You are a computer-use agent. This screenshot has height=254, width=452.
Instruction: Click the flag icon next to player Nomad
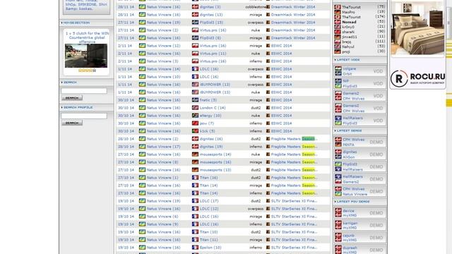click(338, 22)
